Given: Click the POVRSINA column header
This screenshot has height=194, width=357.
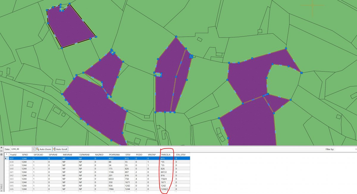Looking at the screenshot, I should [115, 155].
